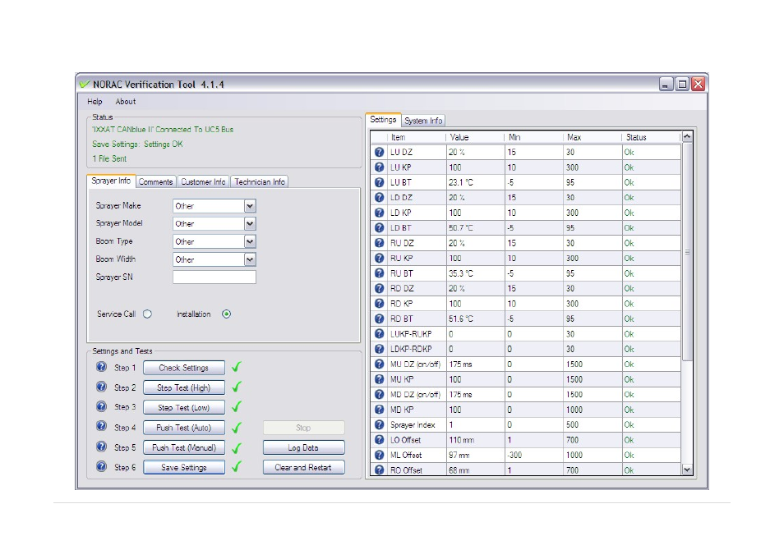Viewport: 784px width, 559px height.
Task: Click the Status column header
Action: pos(652,137)
